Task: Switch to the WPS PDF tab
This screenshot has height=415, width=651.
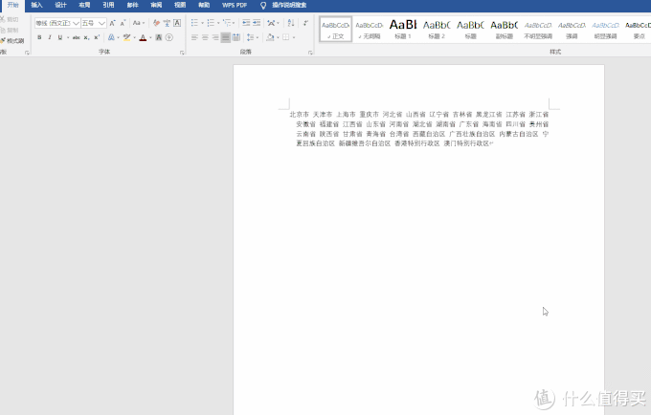Action: coord(235,5)
